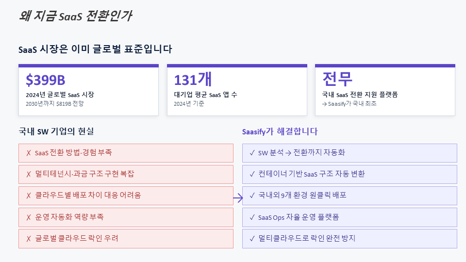Image resolution: width=466 pixels, height=262 pixels.
Task: Click the checkmark beside '컨테이너 기반 SaaS 구조 자동 변환'
Action: [252, 174]
